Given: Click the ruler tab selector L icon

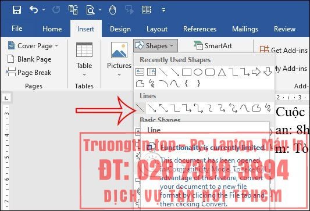Looking at the screenshot, I should point(6,98).
